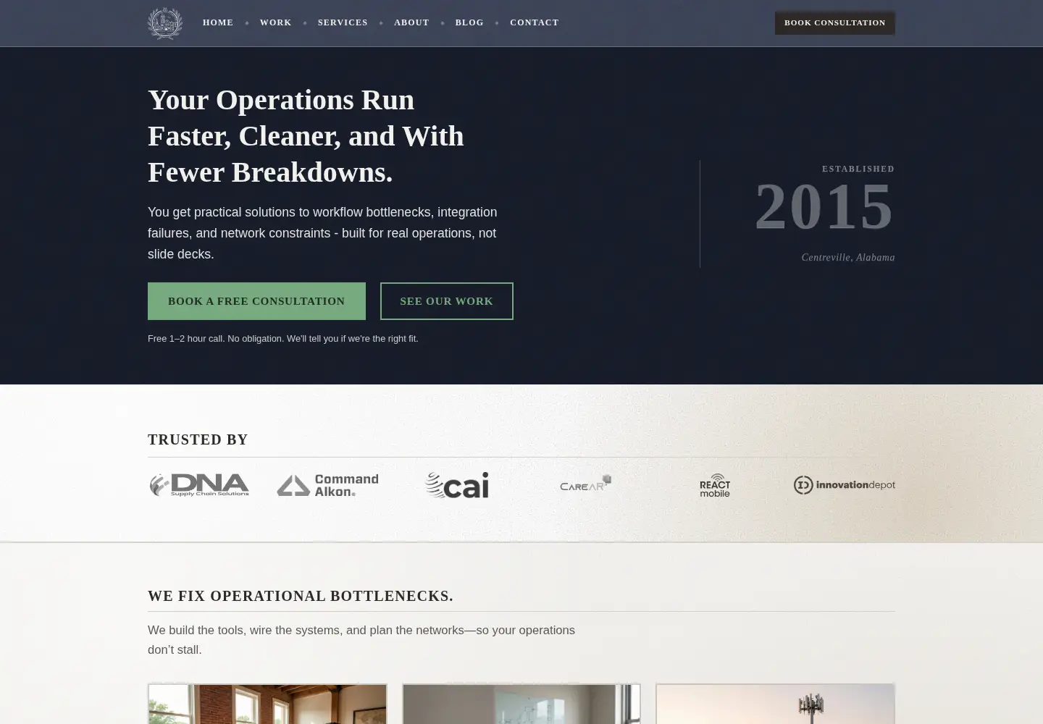Screen dimensions: 1043x724
Task: Click the CareAR logo
Action: pos(585,484)
